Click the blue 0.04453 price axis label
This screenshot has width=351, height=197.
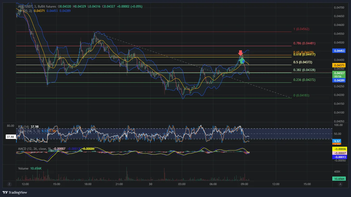[339, 51]
